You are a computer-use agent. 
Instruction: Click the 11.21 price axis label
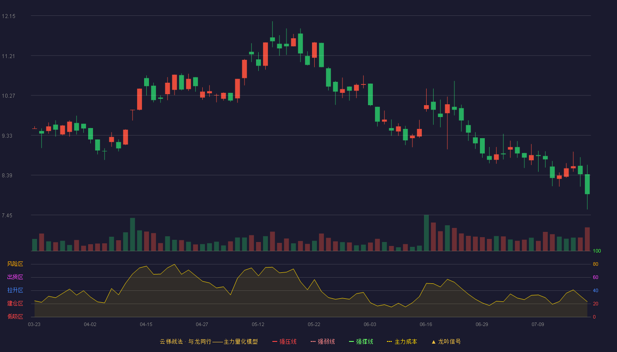click(x=8, y=56)
